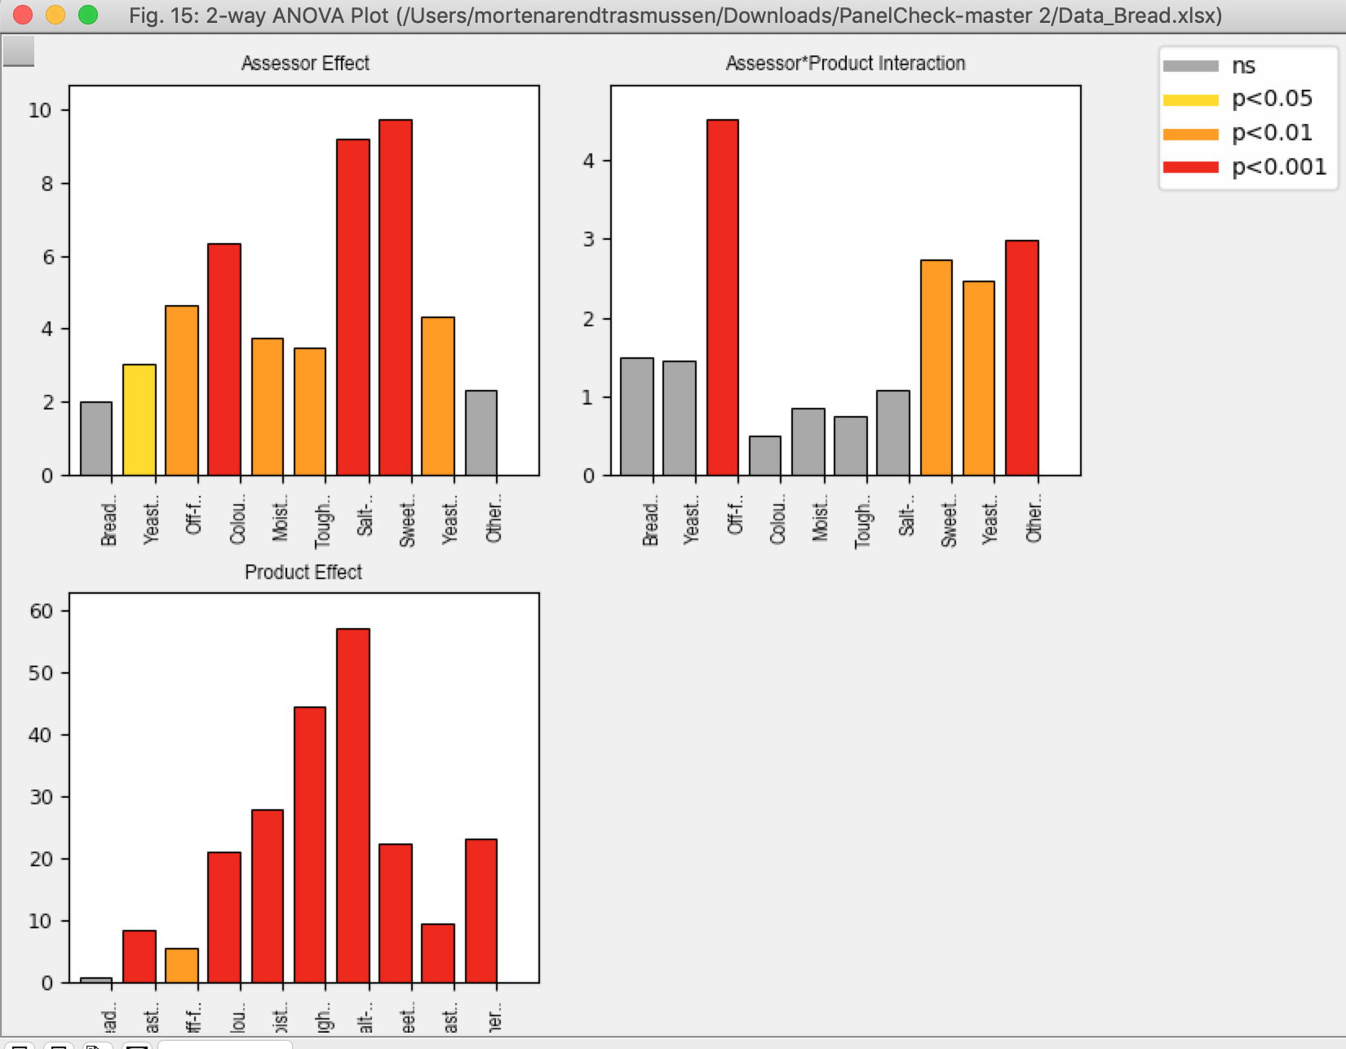Click the Moist bar in Assessor Effect
This screenshot has height=1049, width=1346.
coord(268,407)
